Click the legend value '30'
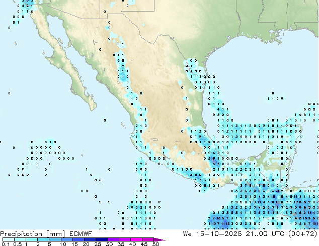This screenshot has height=246, width=319. pos(109,244)
